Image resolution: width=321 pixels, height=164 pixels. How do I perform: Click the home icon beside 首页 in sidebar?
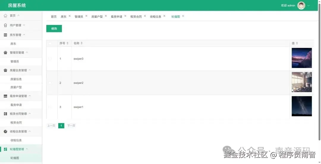(6, 15)
